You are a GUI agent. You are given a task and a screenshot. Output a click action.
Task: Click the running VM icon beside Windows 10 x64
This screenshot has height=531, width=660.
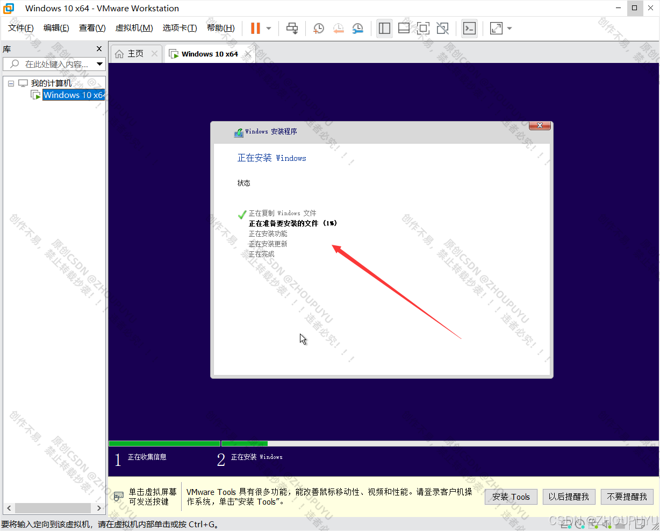pos(35,95)
